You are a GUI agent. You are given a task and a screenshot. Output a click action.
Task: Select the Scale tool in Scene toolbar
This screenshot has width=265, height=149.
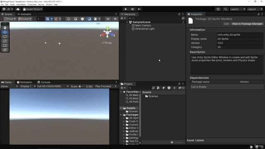click(x=5, y=41)
